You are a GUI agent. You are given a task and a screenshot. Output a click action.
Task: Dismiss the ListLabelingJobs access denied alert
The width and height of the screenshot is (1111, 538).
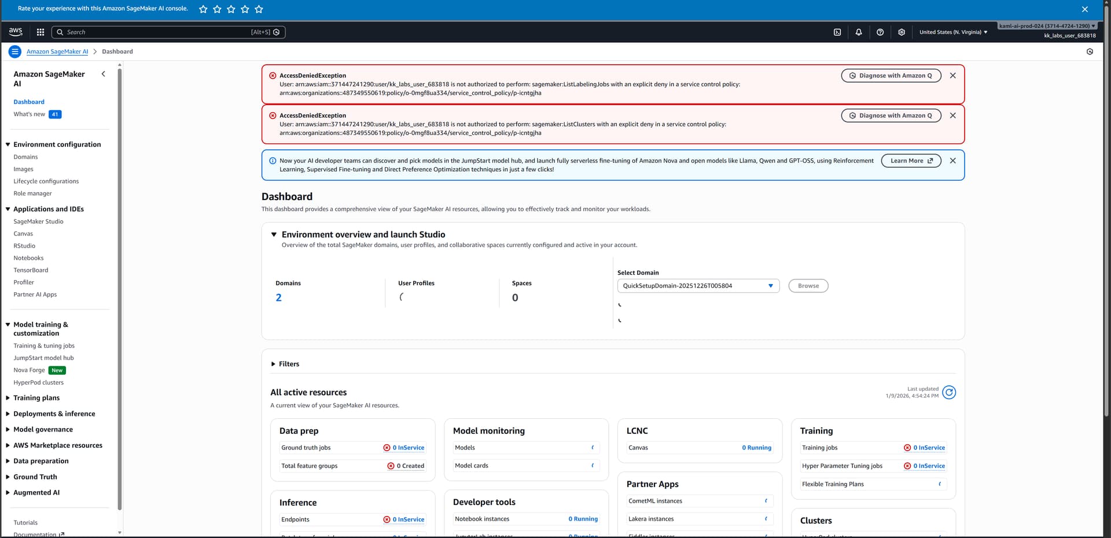953,76
